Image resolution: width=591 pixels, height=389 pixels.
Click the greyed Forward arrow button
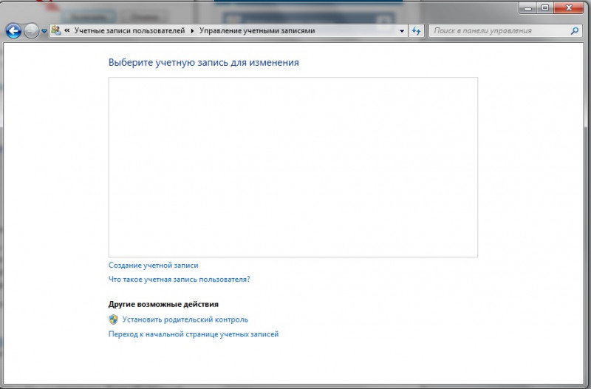pos(31,31)
